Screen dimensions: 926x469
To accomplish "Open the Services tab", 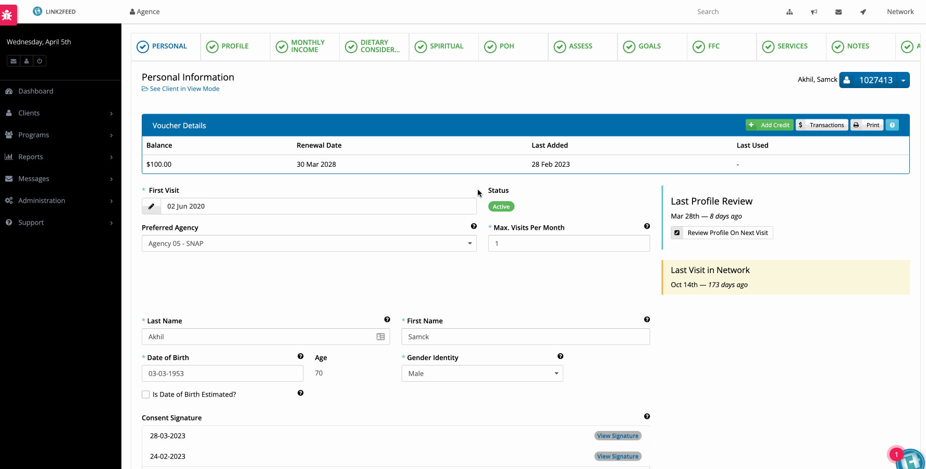I will 791,46.
